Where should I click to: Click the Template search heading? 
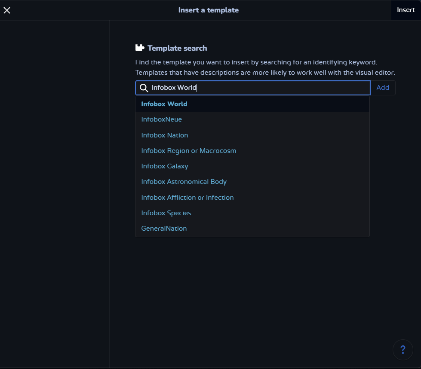(x=177, y=48)
